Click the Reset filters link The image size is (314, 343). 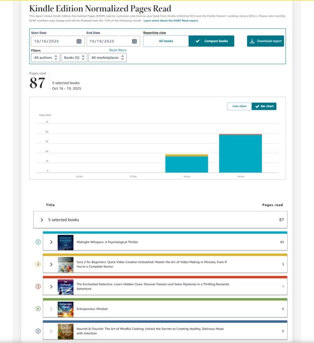coord(118,50)
